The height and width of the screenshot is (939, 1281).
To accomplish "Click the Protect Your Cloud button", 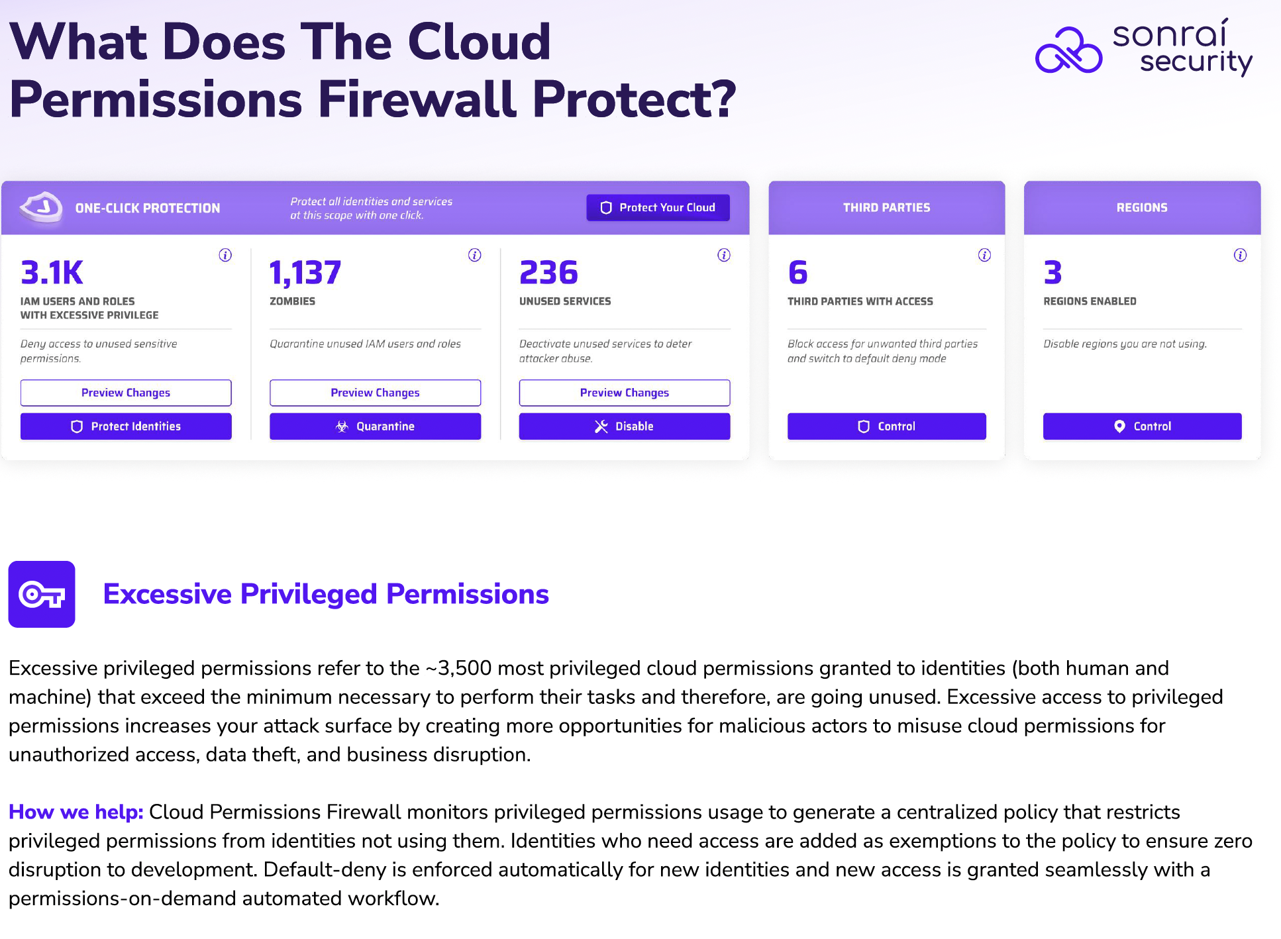I will pos(658,207).
